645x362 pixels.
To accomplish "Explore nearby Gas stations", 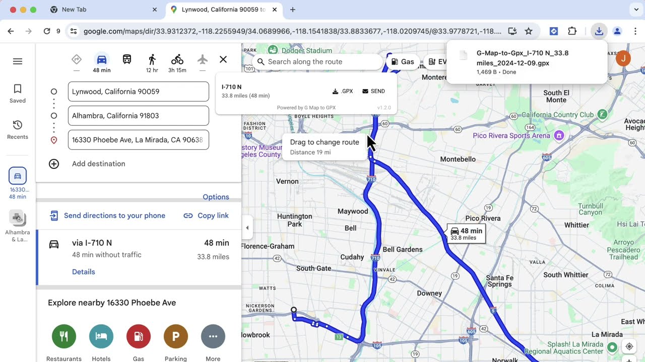I will [x=139, y=343].
